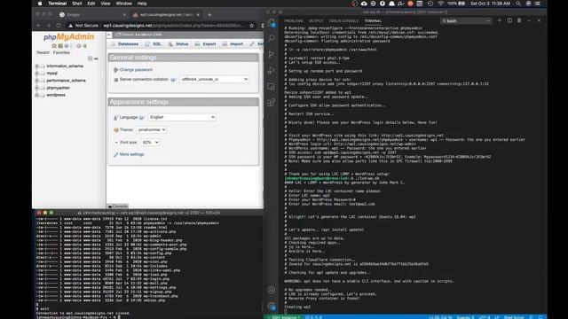
Task: Open the Databases tab in phpMyAdmin
Action: [x=124, y=43]
